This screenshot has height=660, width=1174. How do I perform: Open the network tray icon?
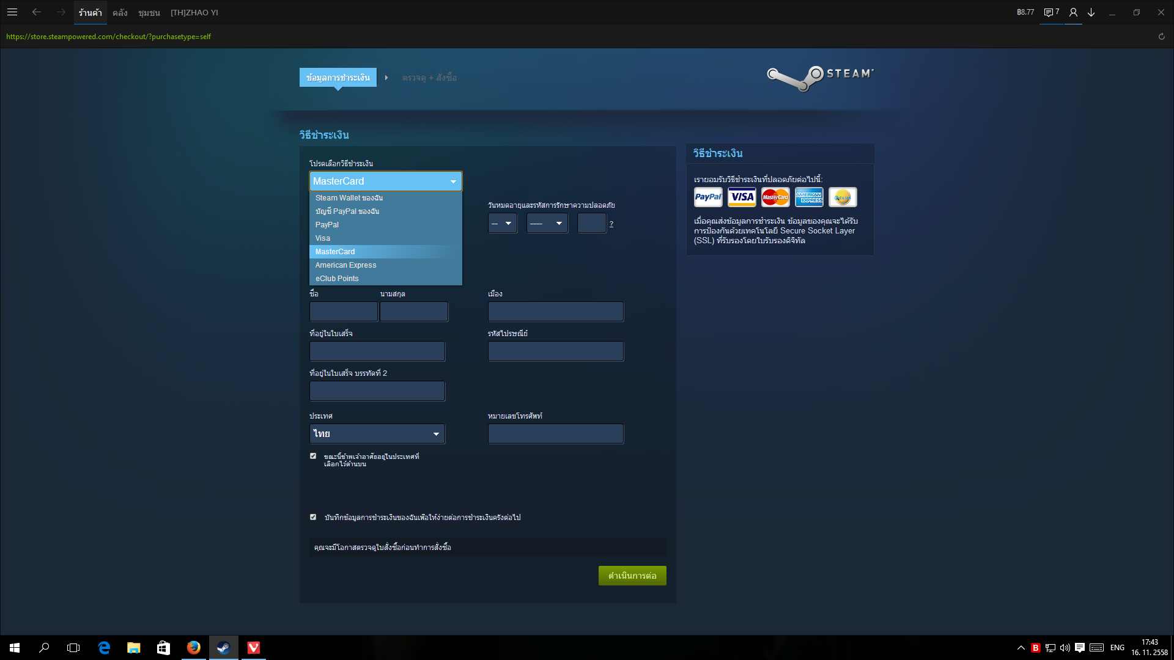(1050, 648)
